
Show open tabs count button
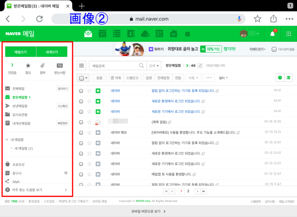click(x=290, y=6)
